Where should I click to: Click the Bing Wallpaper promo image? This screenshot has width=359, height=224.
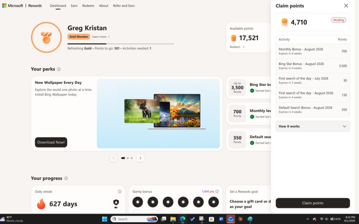pyautogui.click(x=158, y=114)
